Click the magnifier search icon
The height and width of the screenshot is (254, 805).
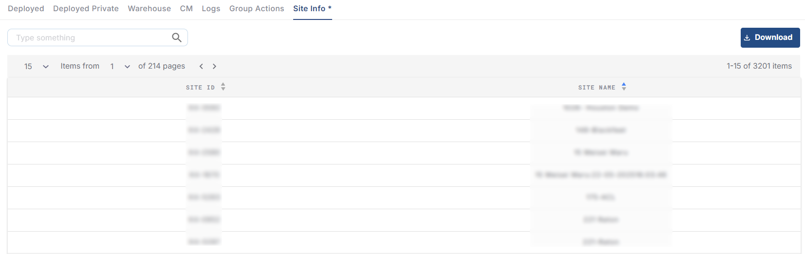coord(177,37)
